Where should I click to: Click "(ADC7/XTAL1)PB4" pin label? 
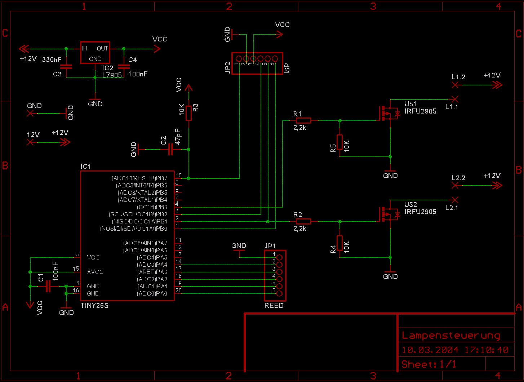(143, 200)
